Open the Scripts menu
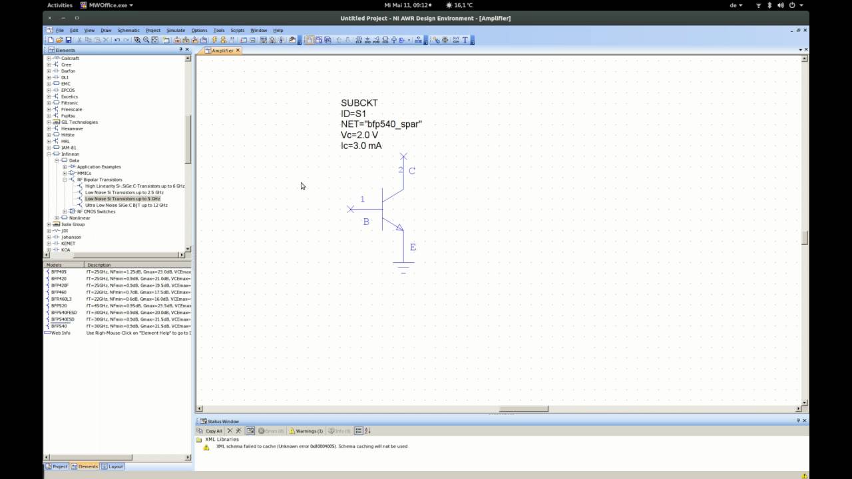Screen dimensions: 852x479 238,30
